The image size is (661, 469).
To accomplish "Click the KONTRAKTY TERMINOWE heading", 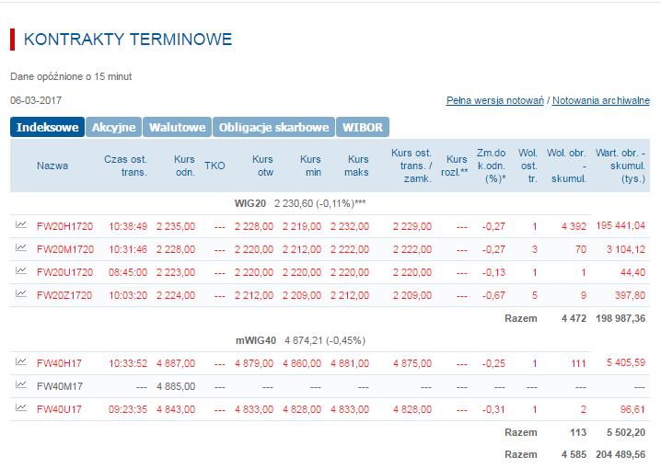I will [128, 40].
